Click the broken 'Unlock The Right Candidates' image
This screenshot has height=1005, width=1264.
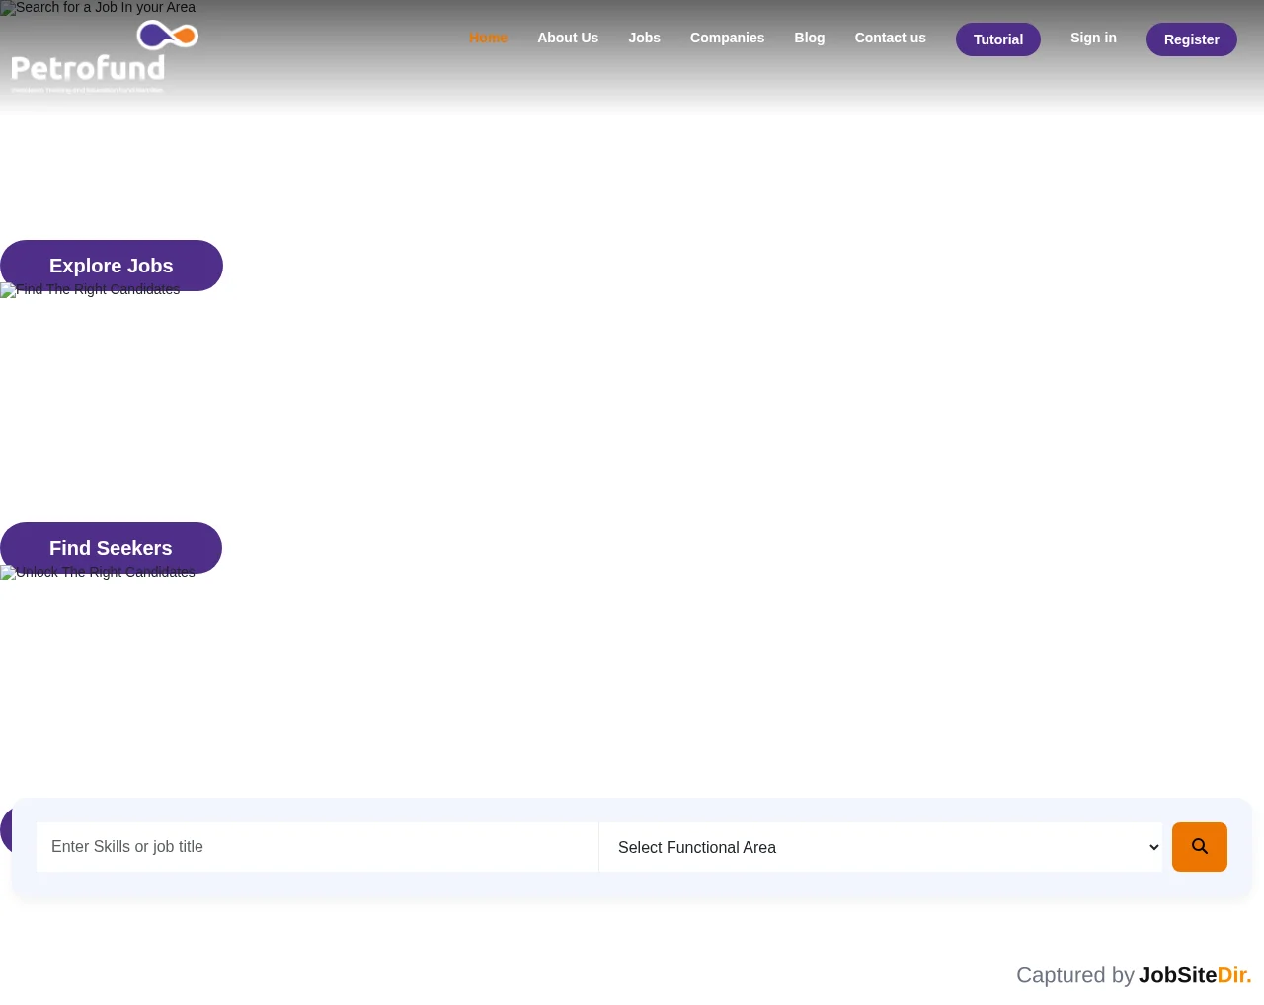(x=98, y=573)
